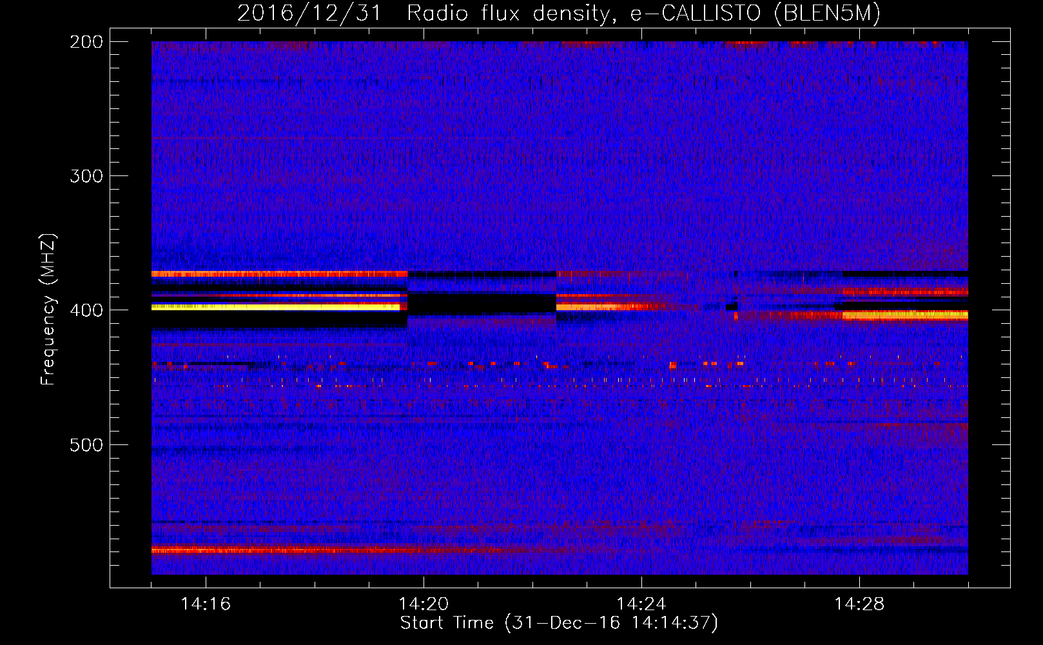Click the plot title '2016/12/31 Radio flux density, e-CALLISTO (BLEN5M)'
This screenshot has width=1043, height=645.
pyautogui.click(x=559, y=13)
